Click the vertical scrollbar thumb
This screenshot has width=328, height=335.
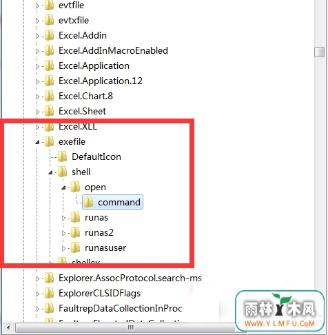pyautogui.click(x=319, y=52)
